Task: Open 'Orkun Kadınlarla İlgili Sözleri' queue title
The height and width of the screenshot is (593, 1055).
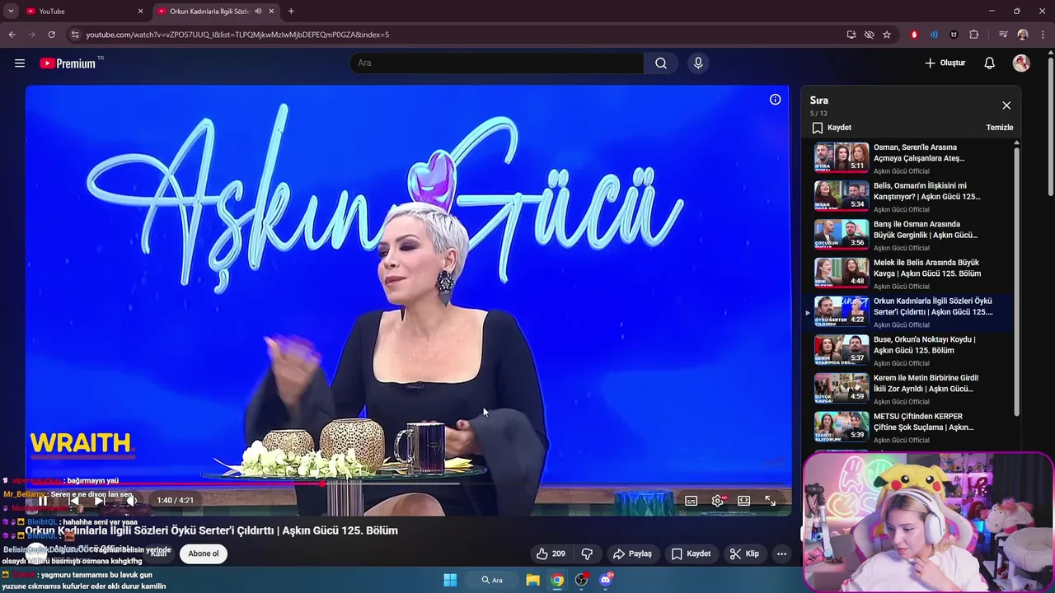Action: pyautogui.click(x=933, y=306)
